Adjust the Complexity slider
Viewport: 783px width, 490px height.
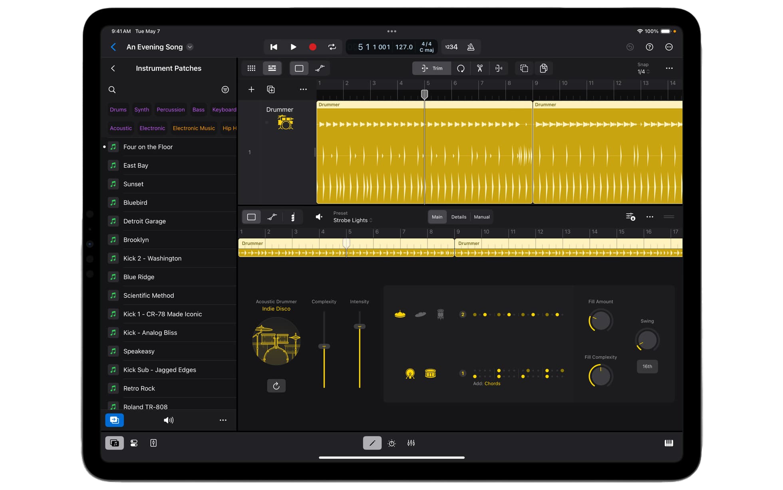324,346
